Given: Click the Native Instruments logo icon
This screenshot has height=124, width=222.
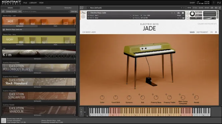Looking at the screenshot, I should click(x=219, y=3).
